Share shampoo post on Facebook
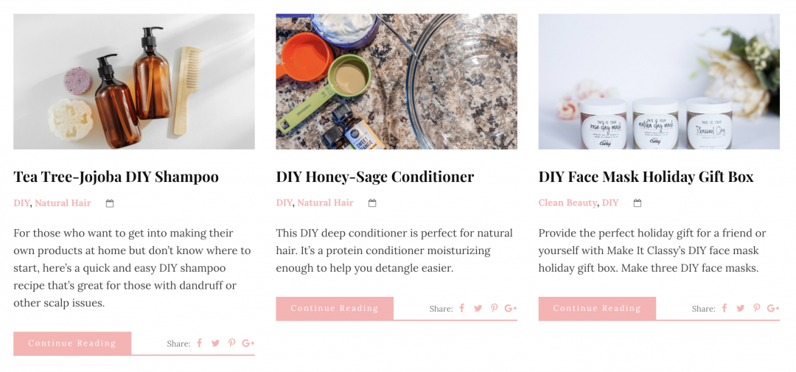The height and width of the screenshot is (372, 796). pyautogui.click(x=200, y=343)
